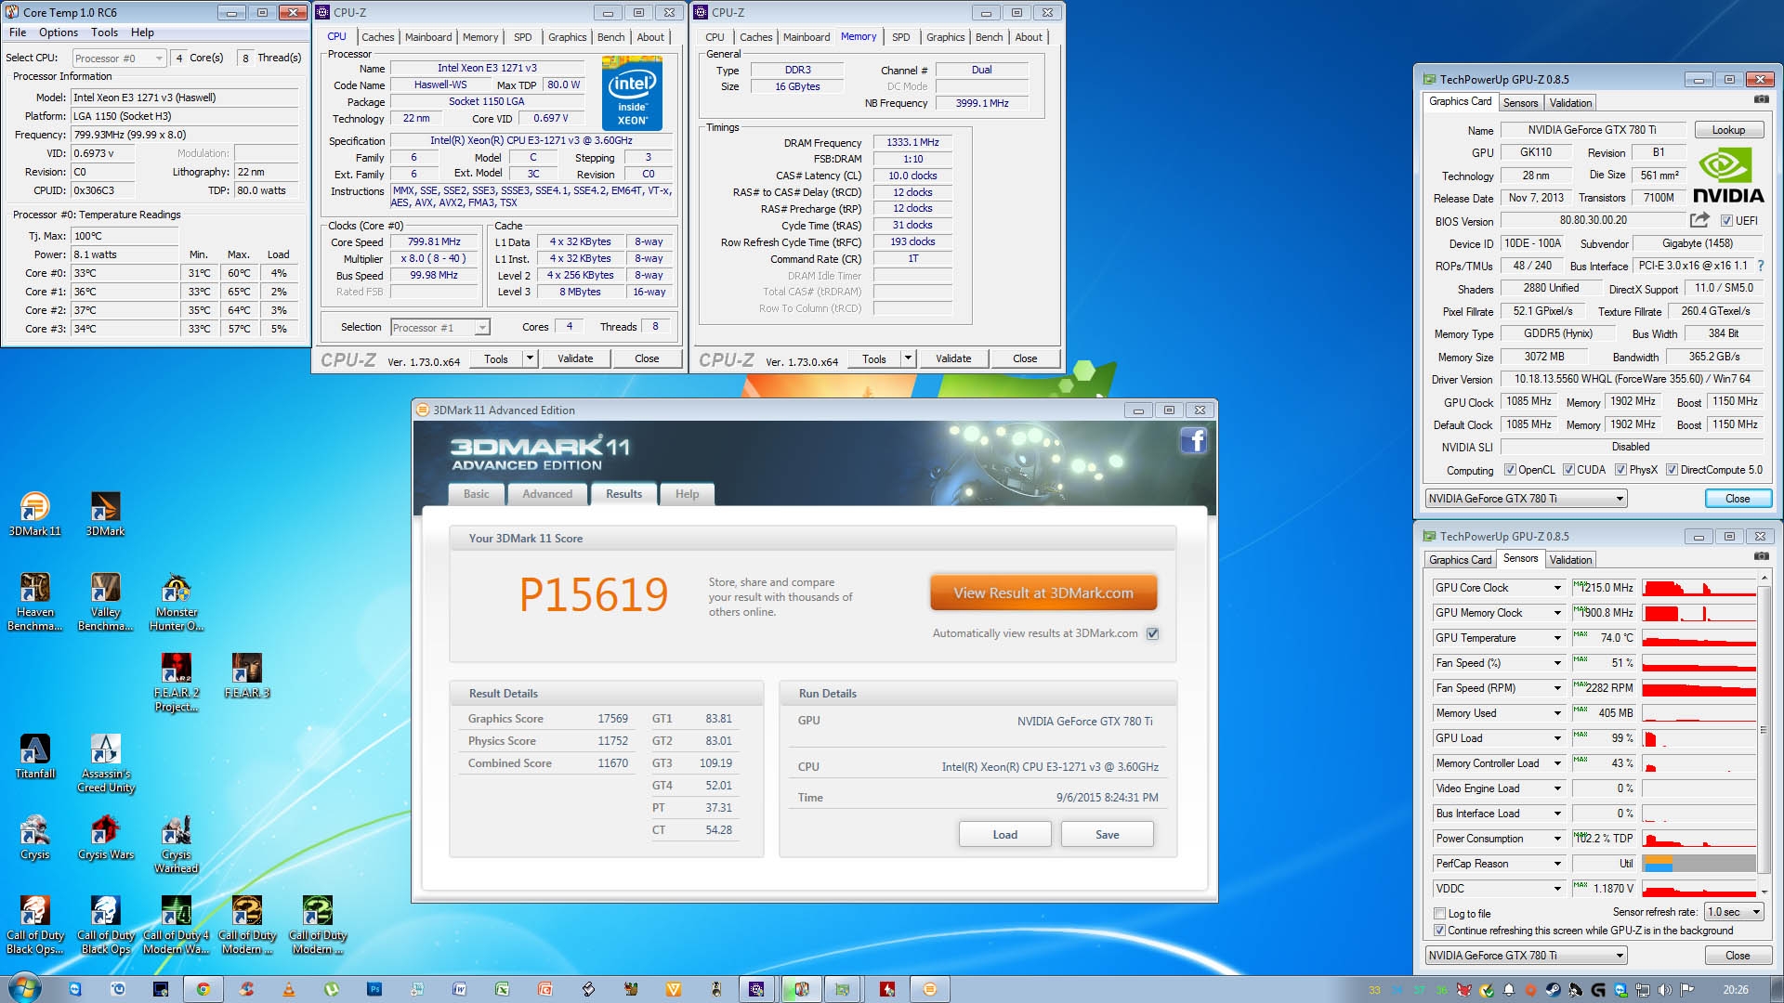Click the Steam icon in system tray
The height and width of the screenshot is (1003, 1784).
(1553, 990)
